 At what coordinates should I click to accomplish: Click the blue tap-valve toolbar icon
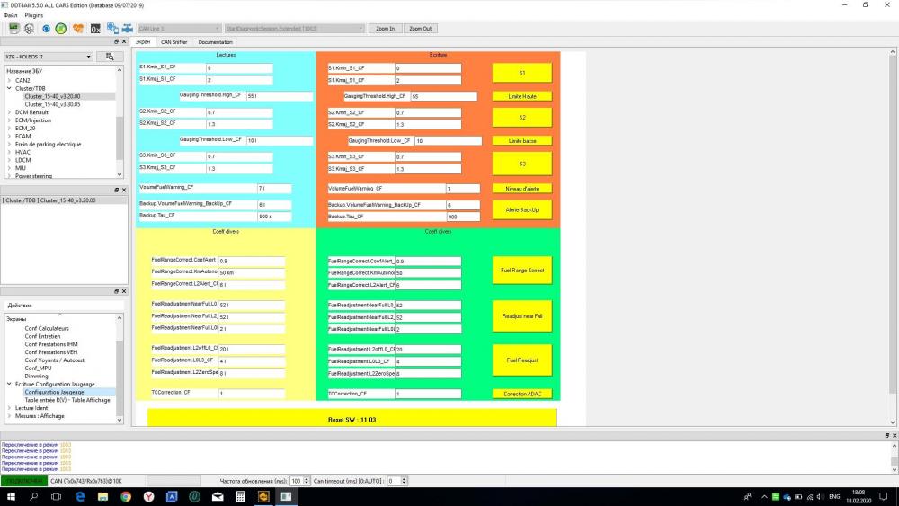click(128, 28)
